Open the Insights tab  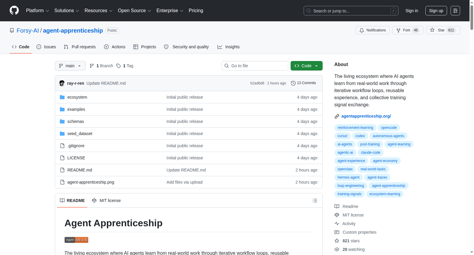click(x=228, y=47)
